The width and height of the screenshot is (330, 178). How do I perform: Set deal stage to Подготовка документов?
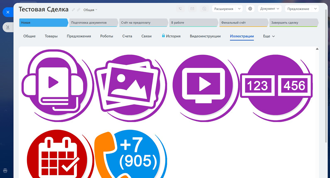pyautogui.click(x=93, y=23)
